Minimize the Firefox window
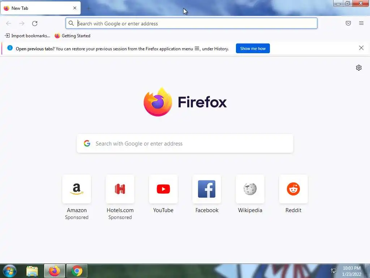The width and height of the screenshot is (370, 278). [338, 4]
